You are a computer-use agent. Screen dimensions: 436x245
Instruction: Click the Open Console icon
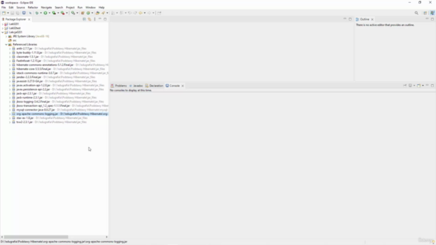pos(419,86)
